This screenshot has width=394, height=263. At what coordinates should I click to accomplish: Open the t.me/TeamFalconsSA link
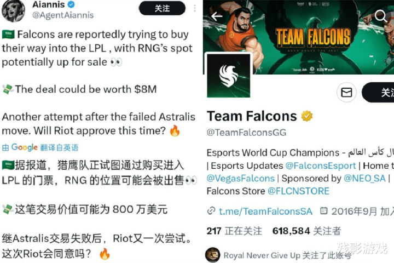265,211
